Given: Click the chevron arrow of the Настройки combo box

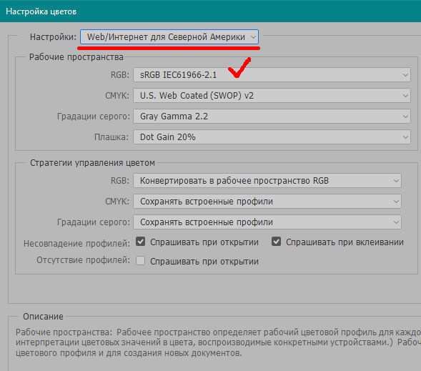Looking at the screenshot, I should [x=253, y=37].
